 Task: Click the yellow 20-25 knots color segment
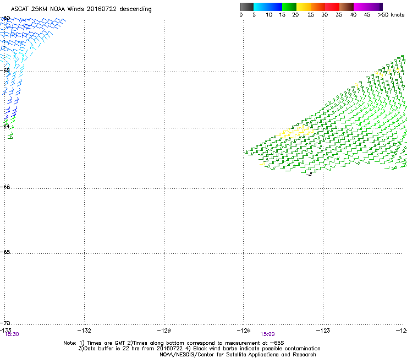[x=304, y=7]
